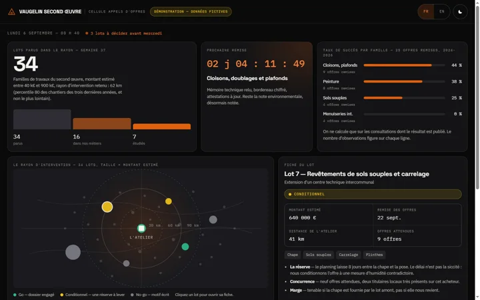Image resolution: width=480 pixels, height=300 pixels.
Task: Click the Menuiseries int. row label
Action: pyautogui.click(x=337, y=114)
